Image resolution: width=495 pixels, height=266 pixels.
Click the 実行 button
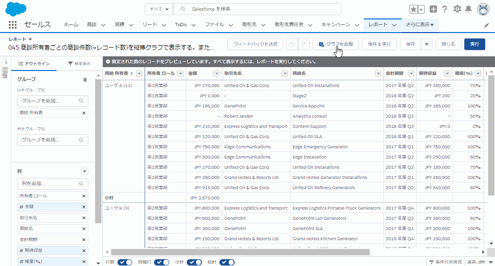[475, 44]
